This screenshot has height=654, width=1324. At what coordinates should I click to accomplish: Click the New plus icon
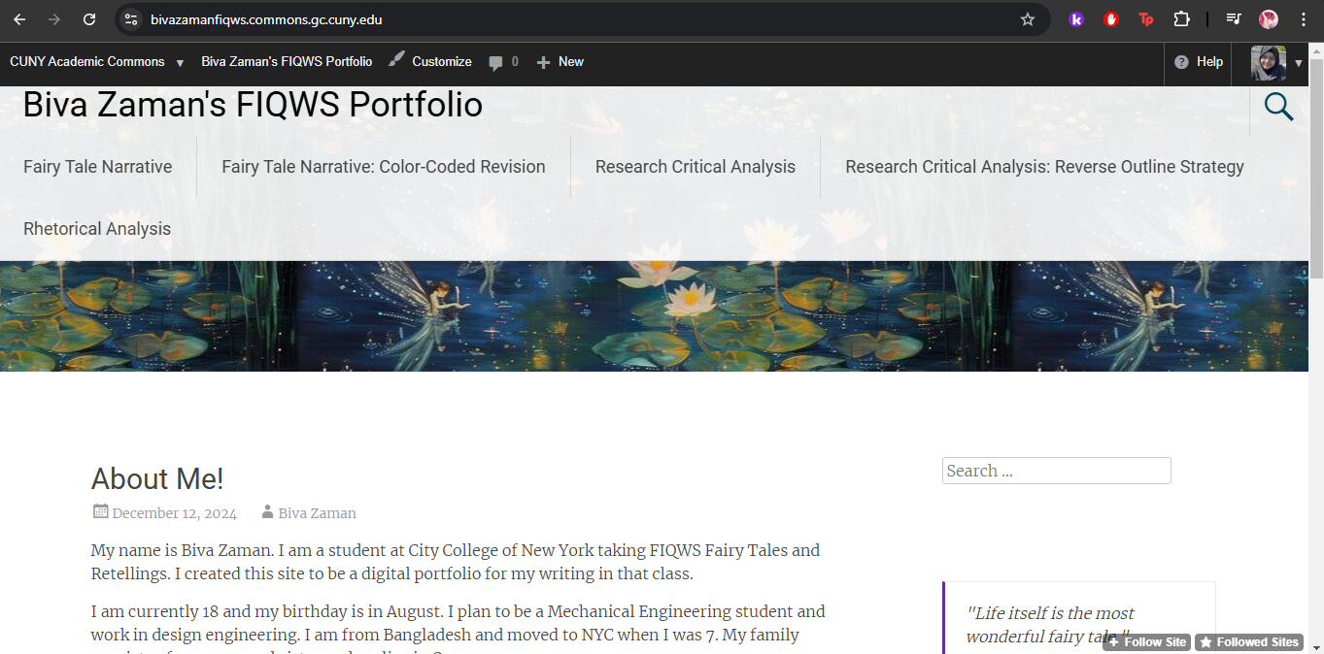point(544,62)
